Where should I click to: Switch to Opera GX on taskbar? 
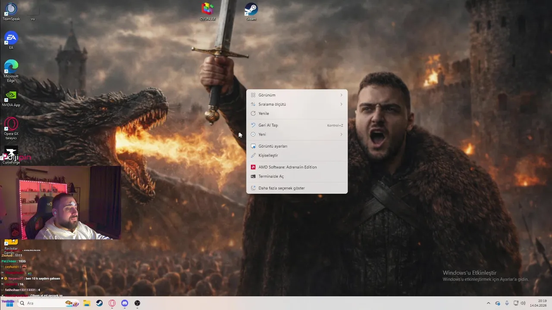pos(112,303)
